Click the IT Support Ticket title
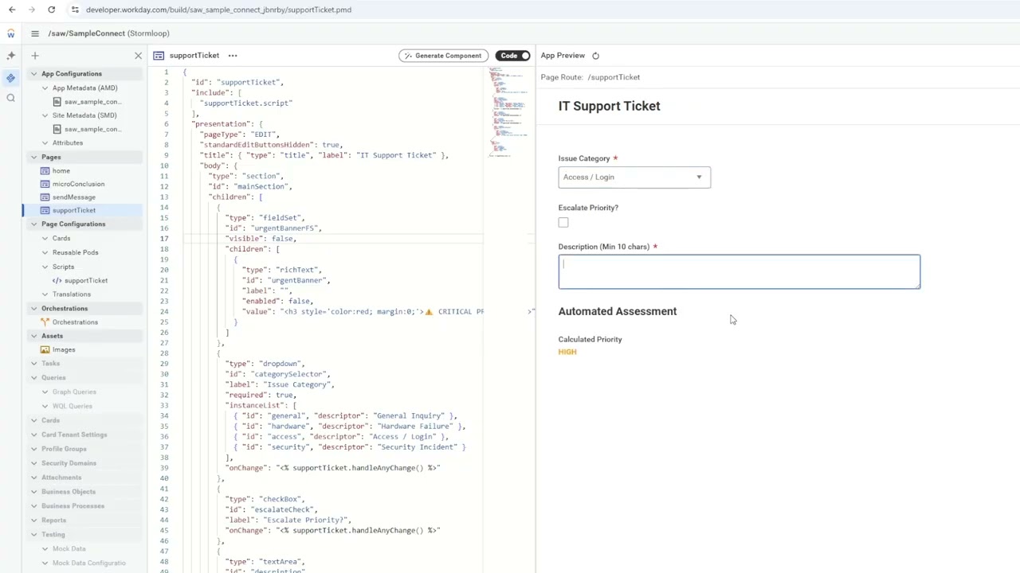This screenshot has width=1020, height=573. tap(609, 106)
